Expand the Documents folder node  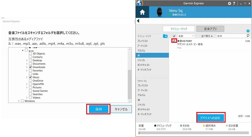pos(27,64)
